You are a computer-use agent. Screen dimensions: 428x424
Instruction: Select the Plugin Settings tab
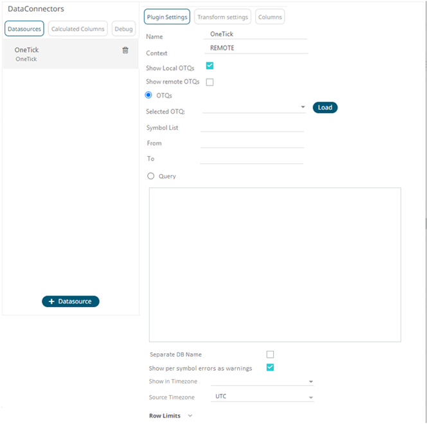point(166,17)
